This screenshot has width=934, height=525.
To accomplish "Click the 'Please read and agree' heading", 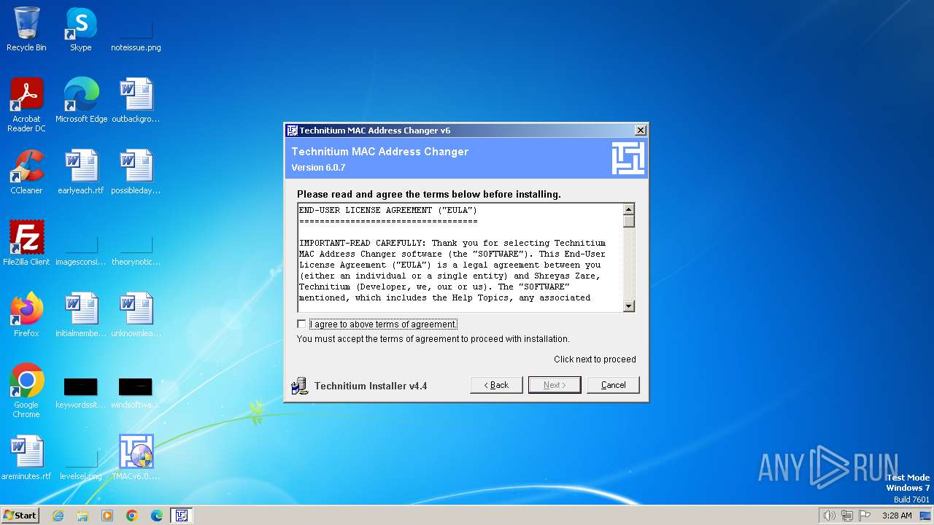I will click(429, 195).
